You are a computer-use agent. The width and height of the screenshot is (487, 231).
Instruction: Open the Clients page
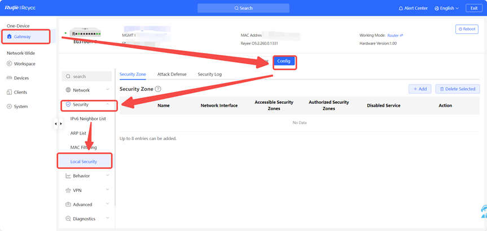tap(20, 92)
